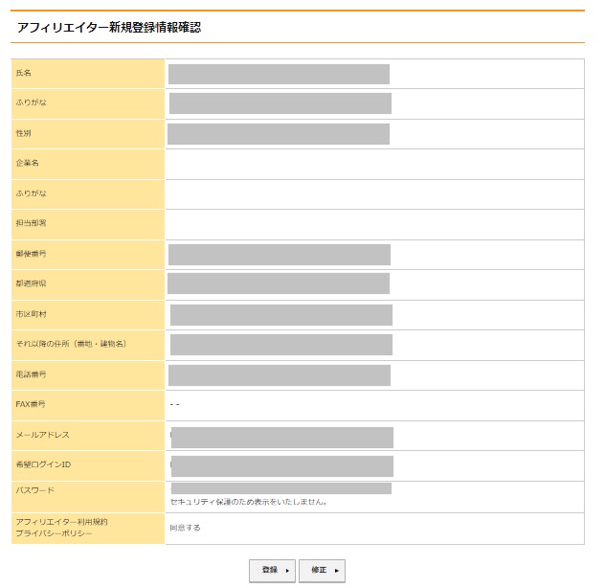Click the 都道府県 value field
The width and height of the screenshot is (605, 588).
(x=278, y=283)
